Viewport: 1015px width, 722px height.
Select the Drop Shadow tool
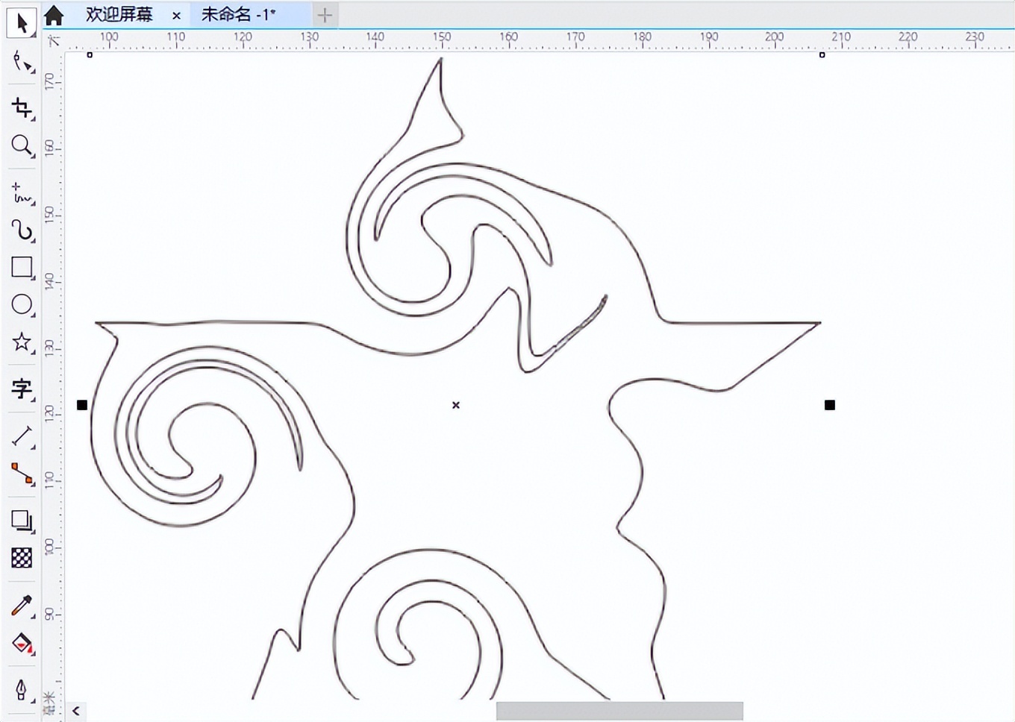click(x=22, y=520)
